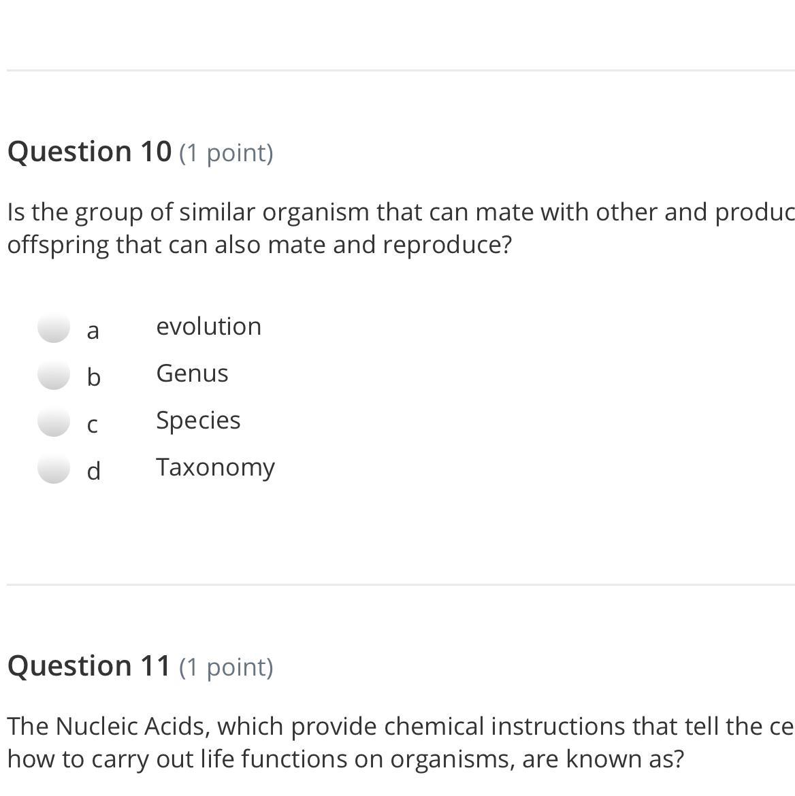The image size is (795, 796).
Task: Select radio button for option a
Action: tap(54, 329)
